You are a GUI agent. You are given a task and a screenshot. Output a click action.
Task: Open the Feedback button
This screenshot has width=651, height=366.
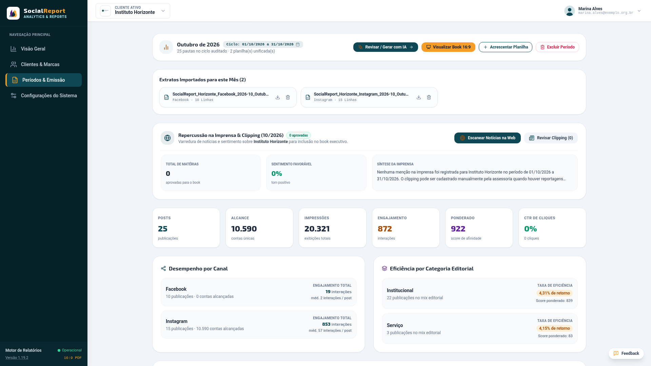626,353
